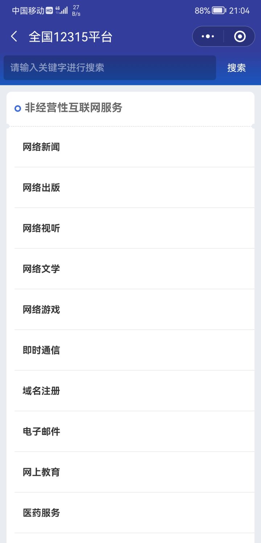Tap the 搜索 button

coord(236,68)
